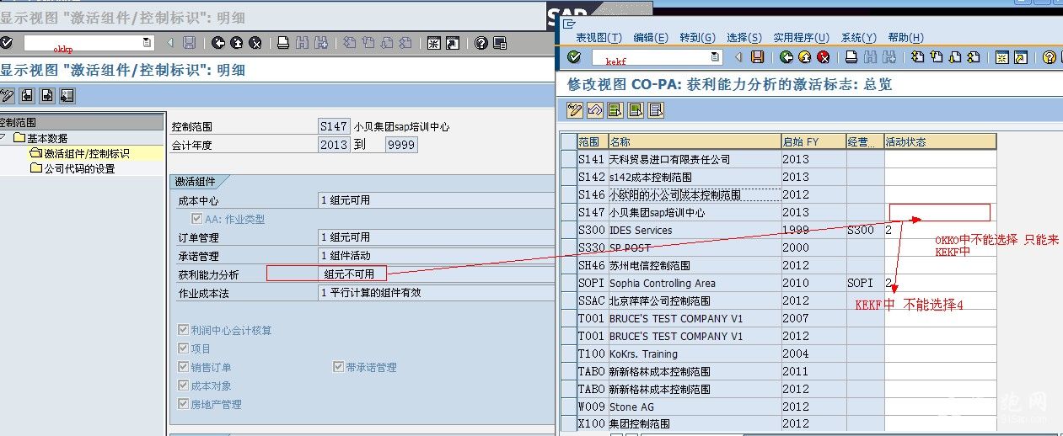Open 转到(G) menu
The width and height of the screenshot is (1063, 436).
click(697, 38)
